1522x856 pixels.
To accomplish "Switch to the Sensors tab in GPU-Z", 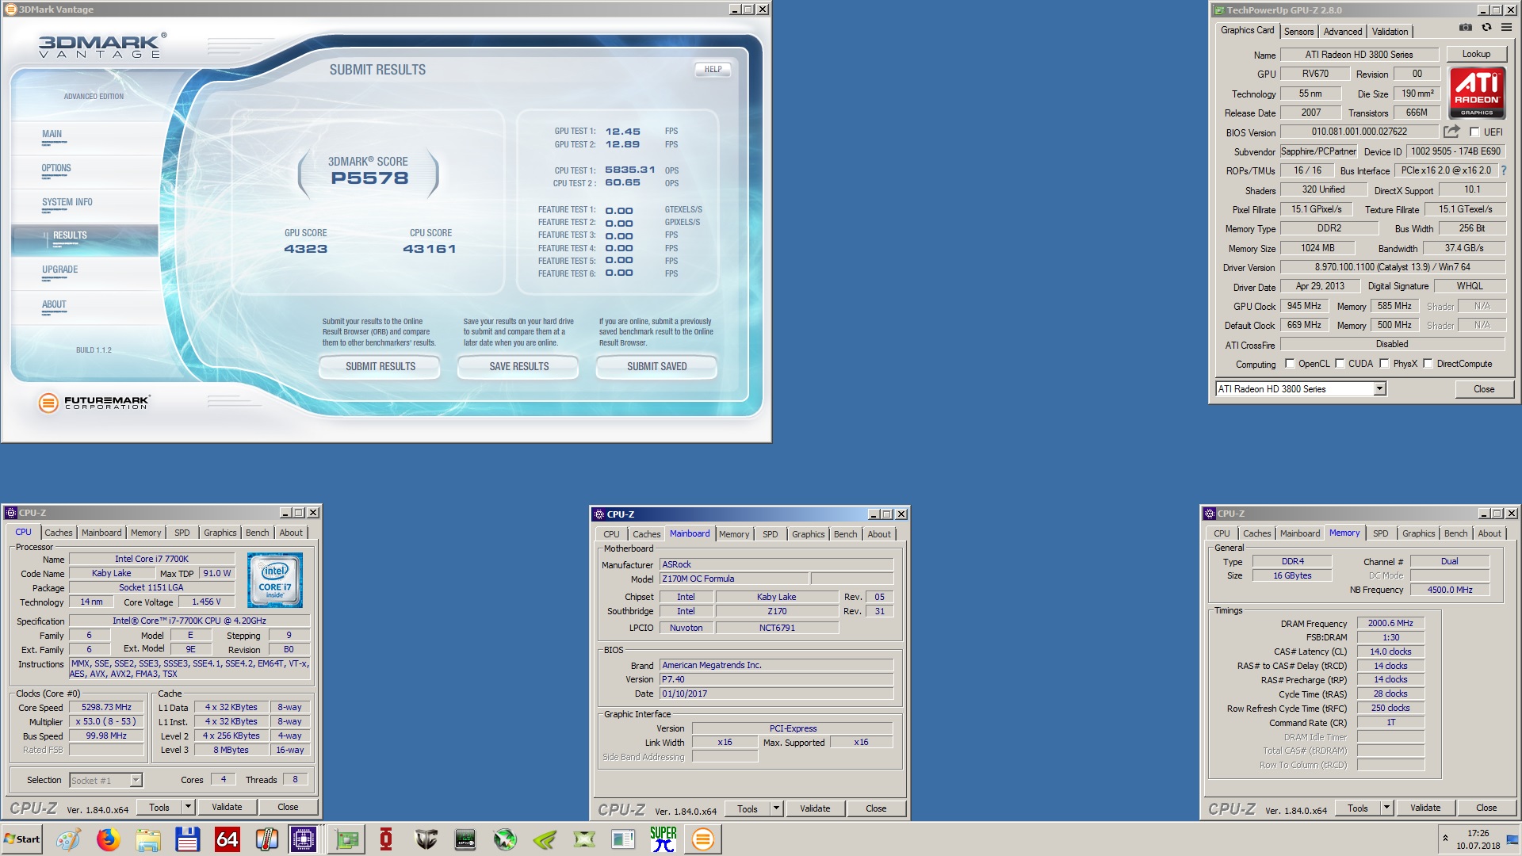I will click(1298, 32).
